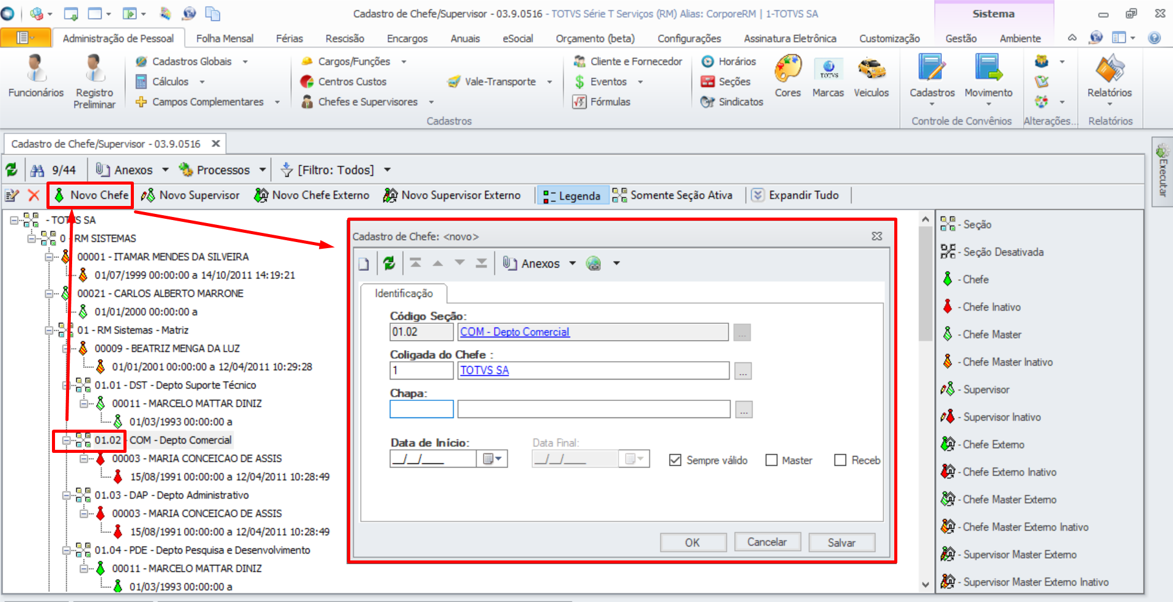Click the Código Seção lookup button

click(742, 332)
